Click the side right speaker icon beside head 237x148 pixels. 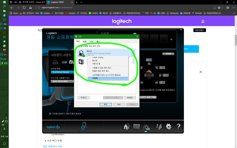click(x=160, y=75)
